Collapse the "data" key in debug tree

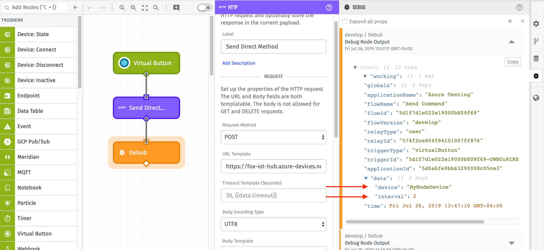pyautogui.click(x=366, y=178)
